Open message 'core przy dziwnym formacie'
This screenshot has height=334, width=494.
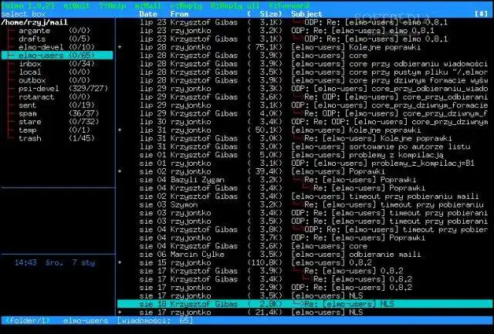(305, 80)
